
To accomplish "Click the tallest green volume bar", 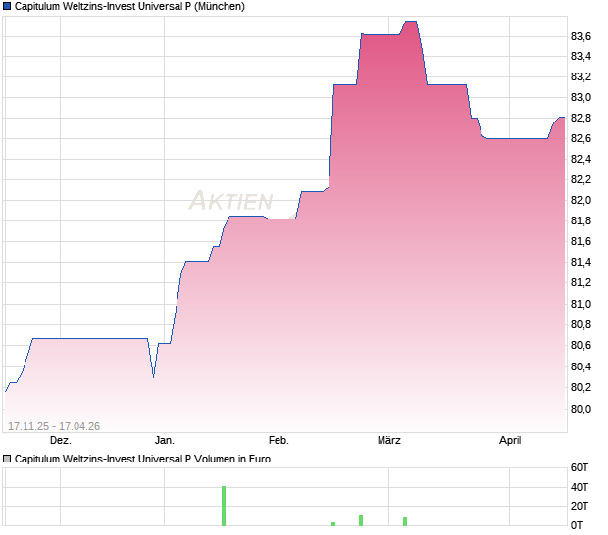I will pos(224,506).
